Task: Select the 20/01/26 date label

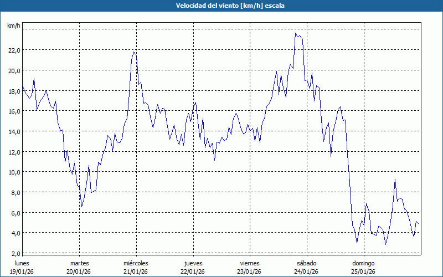Action: [x=79, y=271]
